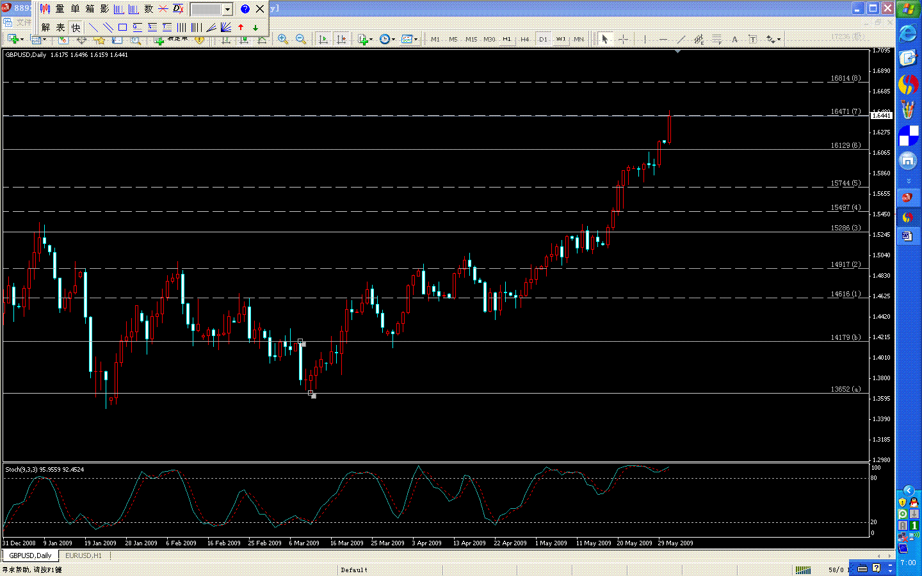Select the diagonal trendline tool in main toolbar
Viewport: 922px width, 576px height.
681,40
